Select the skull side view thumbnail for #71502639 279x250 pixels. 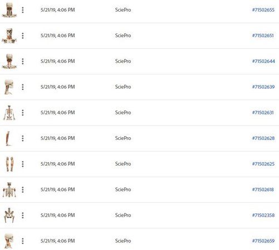[9, 87]
